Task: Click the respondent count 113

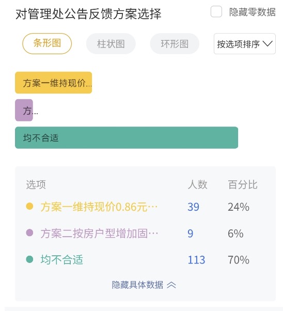Action: [x=196, y=260]
